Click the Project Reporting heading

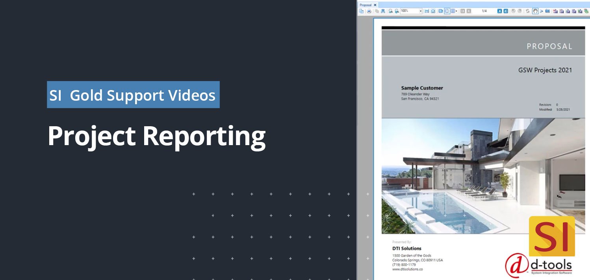tap(156, 137)
